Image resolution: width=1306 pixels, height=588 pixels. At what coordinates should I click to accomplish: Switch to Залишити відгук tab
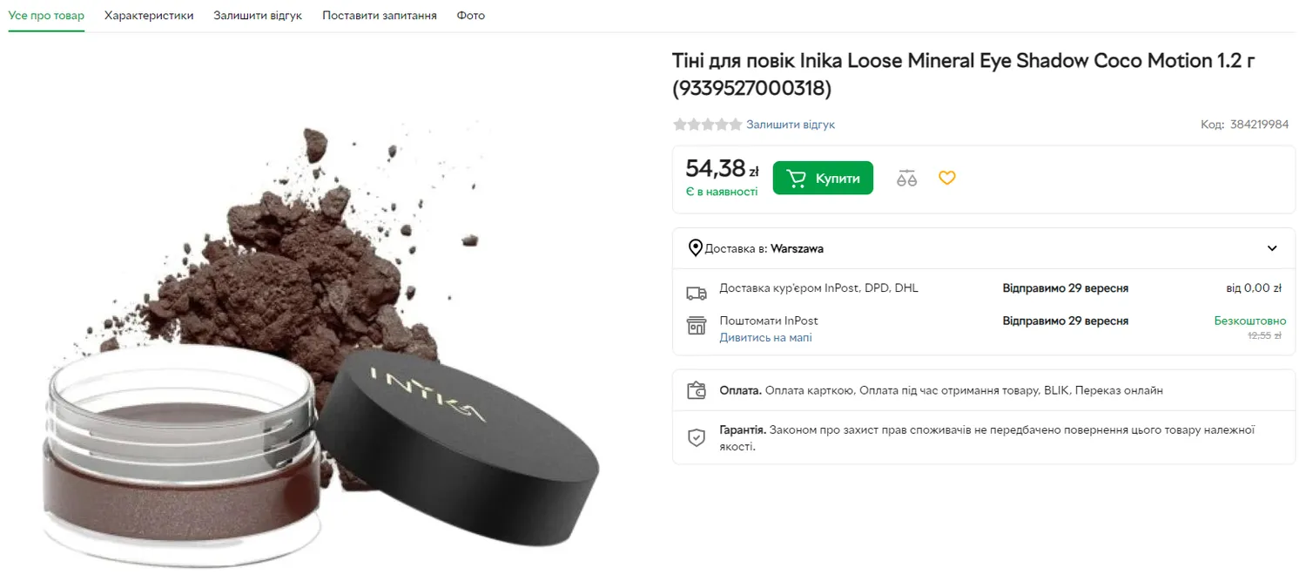pyautogui.click(x=258, y=16)
